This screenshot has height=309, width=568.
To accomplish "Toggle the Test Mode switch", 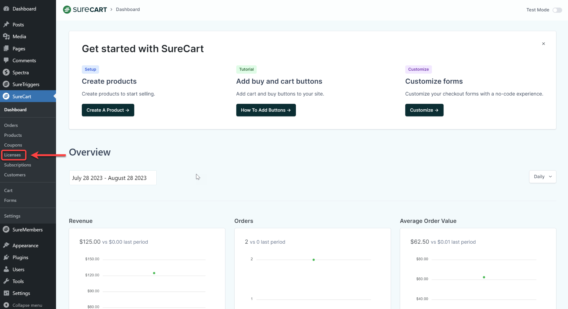I will coord(557,9).
